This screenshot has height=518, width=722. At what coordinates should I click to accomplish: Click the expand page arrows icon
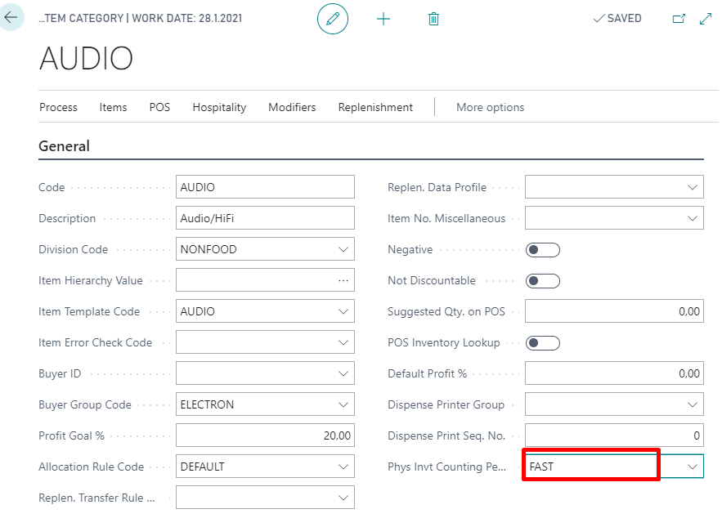pyautogui.click(x=706, y=19)
